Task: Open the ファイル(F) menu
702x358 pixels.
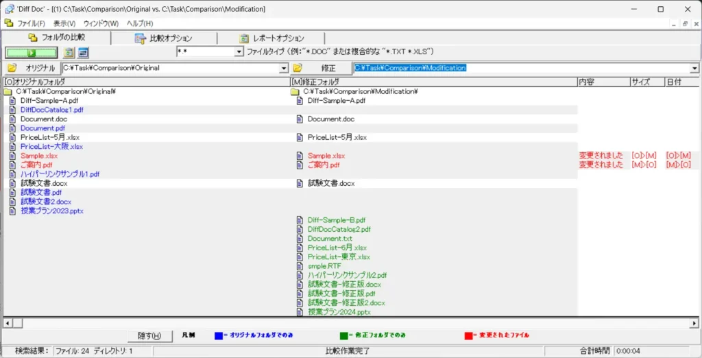Action: coord(31,23)
